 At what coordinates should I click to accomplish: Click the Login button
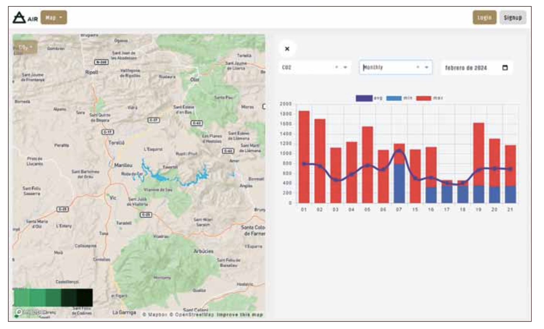coord(484,18)
